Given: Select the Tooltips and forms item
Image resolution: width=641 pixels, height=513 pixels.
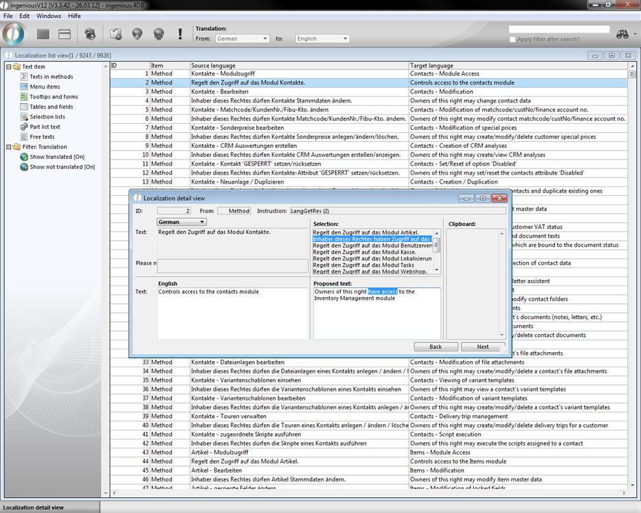Looking at the screenshot, I should [x=54, y=97].
